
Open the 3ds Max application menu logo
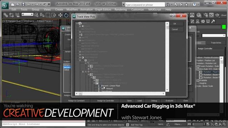5,5
